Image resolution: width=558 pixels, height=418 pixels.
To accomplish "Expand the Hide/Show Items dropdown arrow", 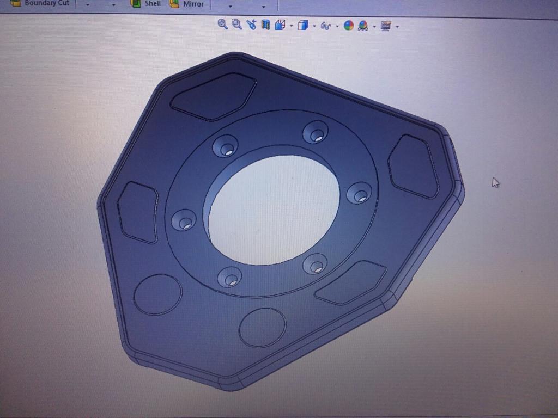I will 337,26.
